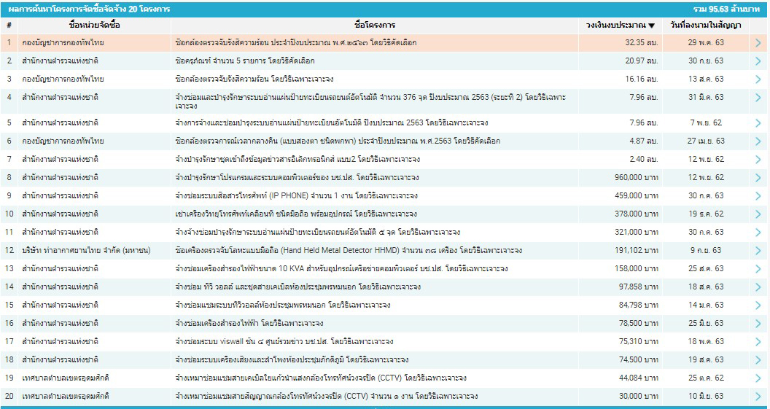The image size is (770, 409).
Task: Select บริษัท ท่าอากาศยานไทย จำกัด (มหาชน) agency cell
Action: click(86, 250)
